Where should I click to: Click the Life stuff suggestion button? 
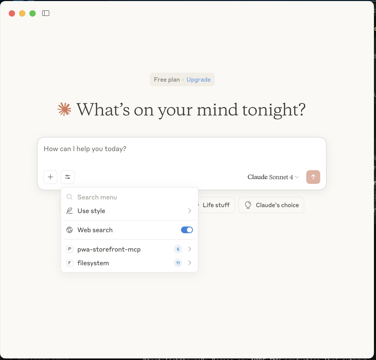click(x=216, y=205)
